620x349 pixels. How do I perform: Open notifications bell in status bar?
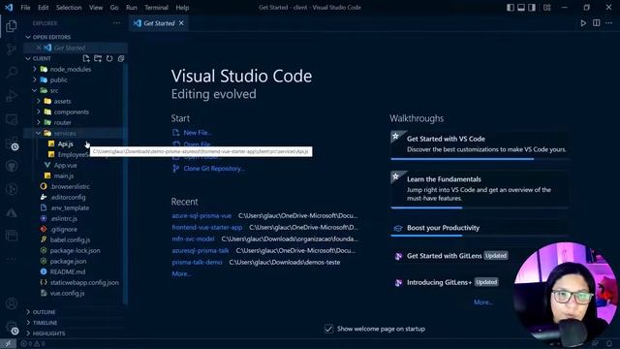609,344
